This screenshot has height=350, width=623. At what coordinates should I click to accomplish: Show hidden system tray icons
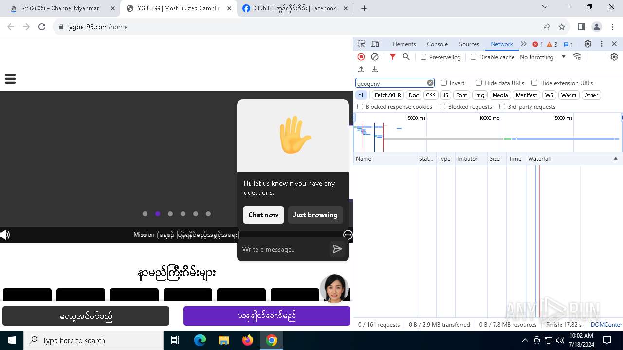point(525,340)
